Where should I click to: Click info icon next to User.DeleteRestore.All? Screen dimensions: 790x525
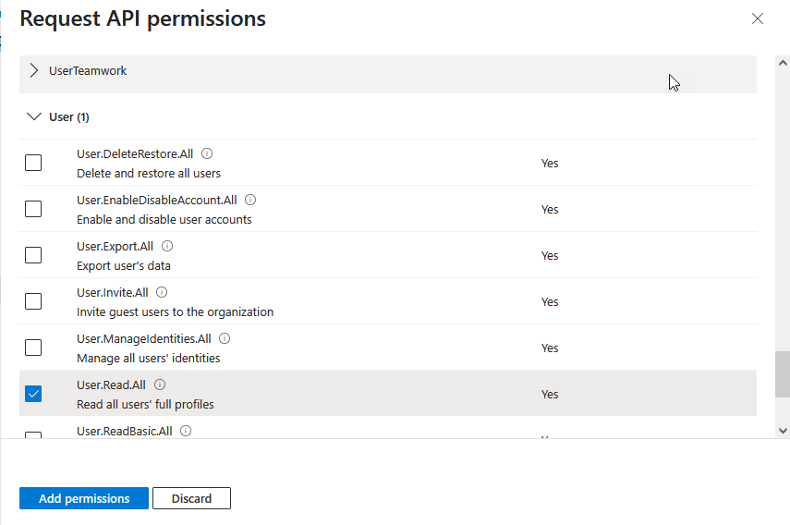207,153
